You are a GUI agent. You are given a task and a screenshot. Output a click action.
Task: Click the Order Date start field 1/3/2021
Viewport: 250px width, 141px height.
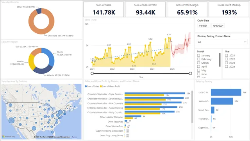(x=204, y=25)
